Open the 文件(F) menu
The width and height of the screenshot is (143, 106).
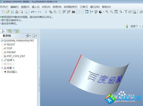point(4,7)
